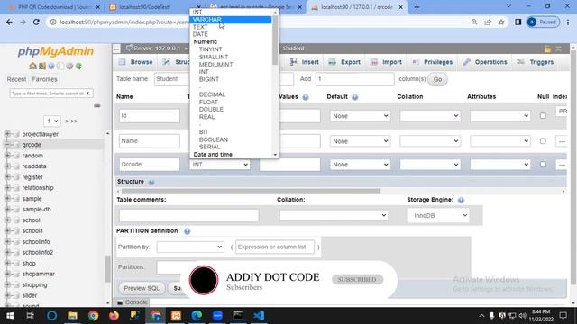This screenshot has width=577, height=324.
Task: Clear the database filter with X
Action: pos(88,94)
